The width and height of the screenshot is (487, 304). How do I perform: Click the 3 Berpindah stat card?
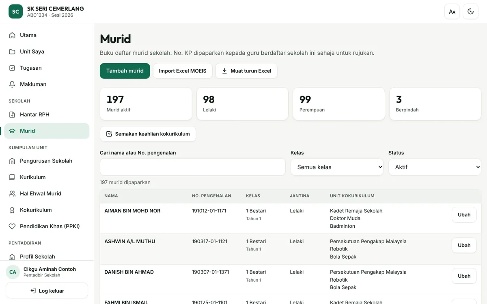(x=435, y=104)
